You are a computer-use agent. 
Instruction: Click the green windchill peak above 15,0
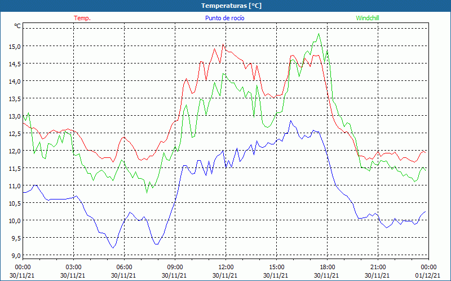(x=319, y=34)
